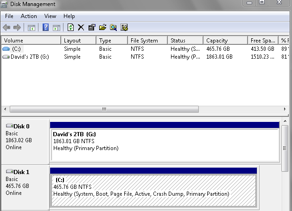The image size is (292, 211).
Task: Click the volume list horizontal scrollbar thumb
Action: pyautogui.click(x=104, y=109)
